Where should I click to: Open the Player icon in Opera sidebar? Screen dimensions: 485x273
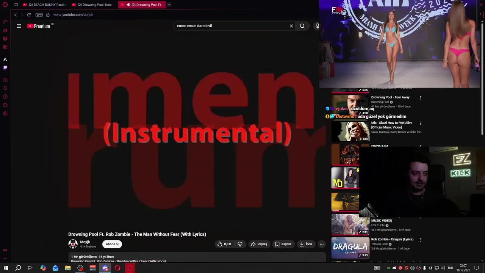tap(5, 80)
